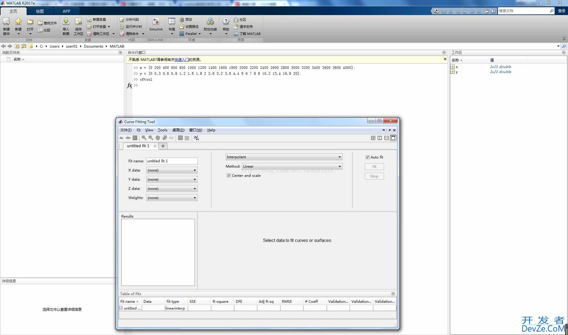Click the exclude outliers icon in Curve Fitting toolbar

[171, 138]
